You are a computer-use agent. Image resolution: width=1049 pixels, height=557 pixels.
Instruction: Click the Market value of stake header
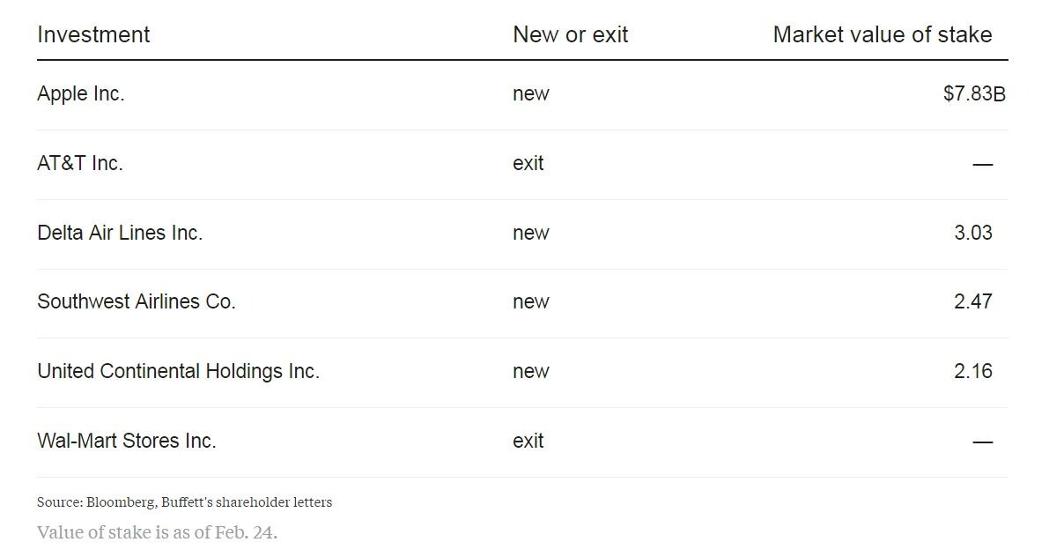click(x=882, y=34)
